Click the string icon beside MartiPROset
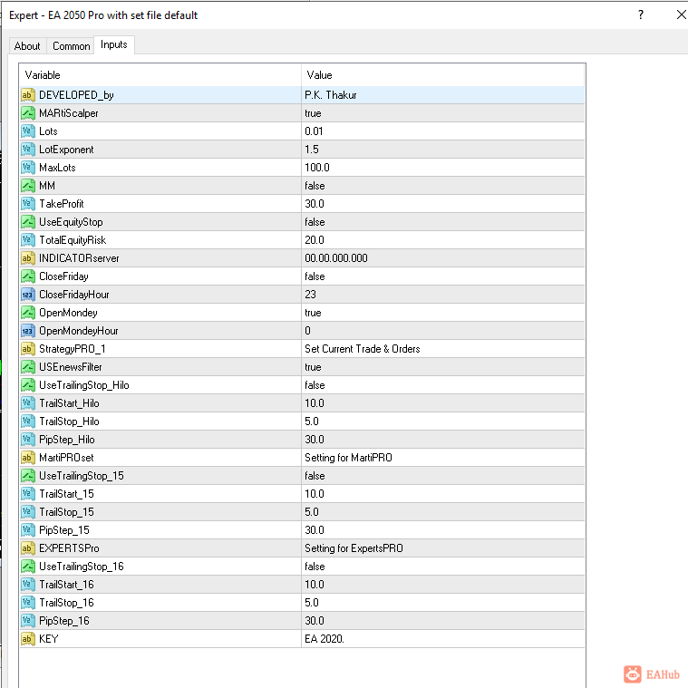Viewport: 688px width, 688px height. pyautogui.click(x=27, y=458)
